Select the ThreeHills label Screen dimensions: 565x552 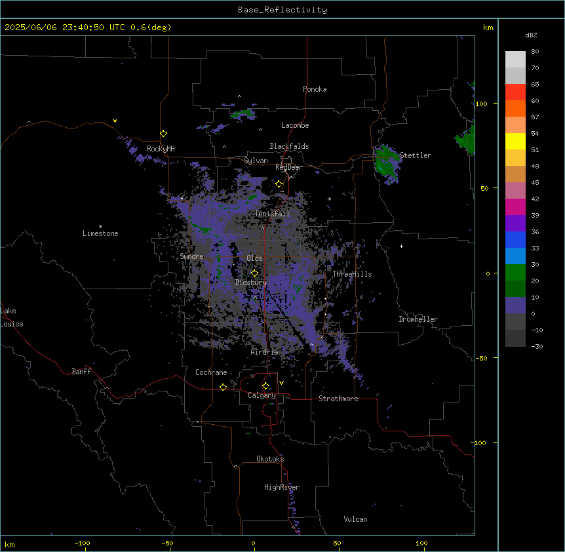(x=352, y=274)
